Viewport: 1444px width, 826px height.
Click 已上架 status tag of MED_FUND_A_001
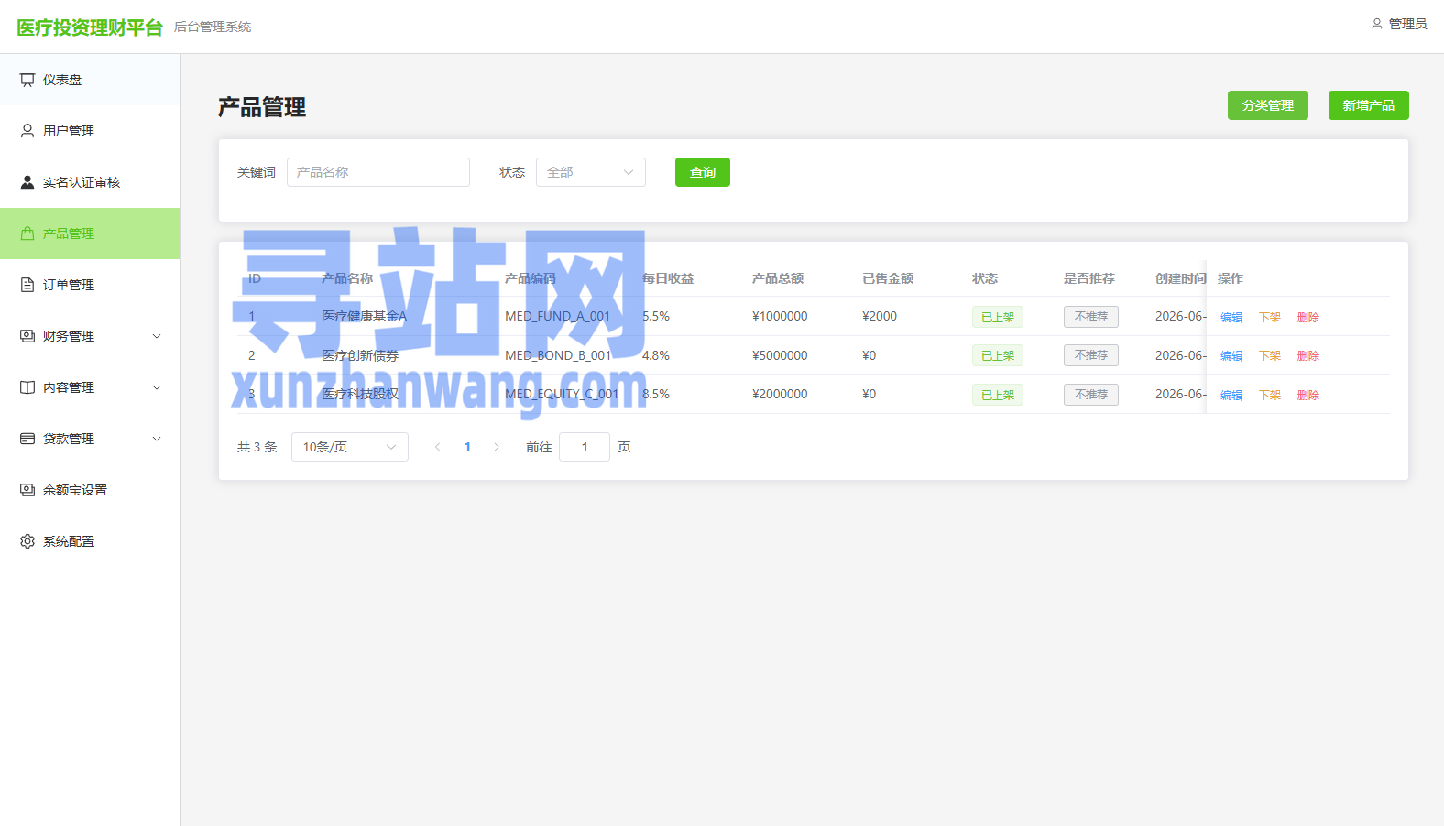(x=998, y=317)
